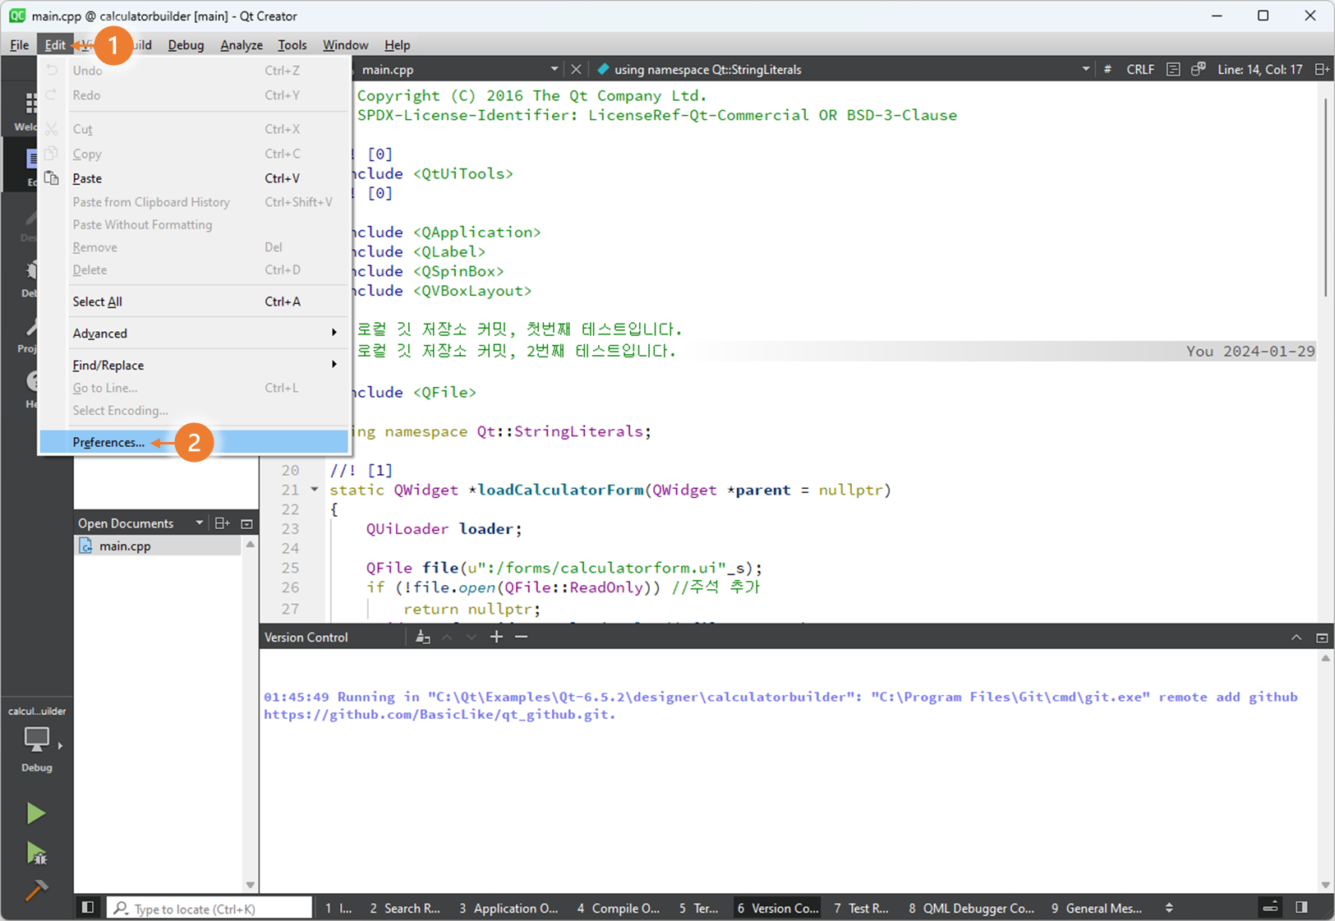The image size is (1335, 921).
Task: Start debugging with the play-bug icon
Action: 35,854
